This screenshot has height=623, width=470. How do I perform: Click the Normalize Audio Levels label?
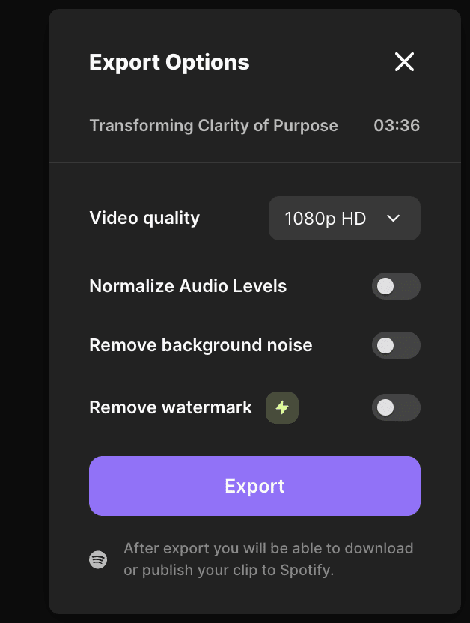pos(188,286)
